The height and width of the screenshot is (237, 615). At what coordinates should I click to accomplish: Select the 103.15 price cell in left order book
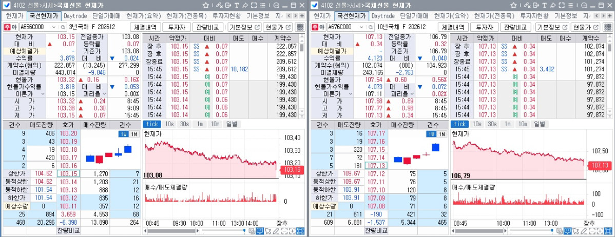[x=68, y=173]
